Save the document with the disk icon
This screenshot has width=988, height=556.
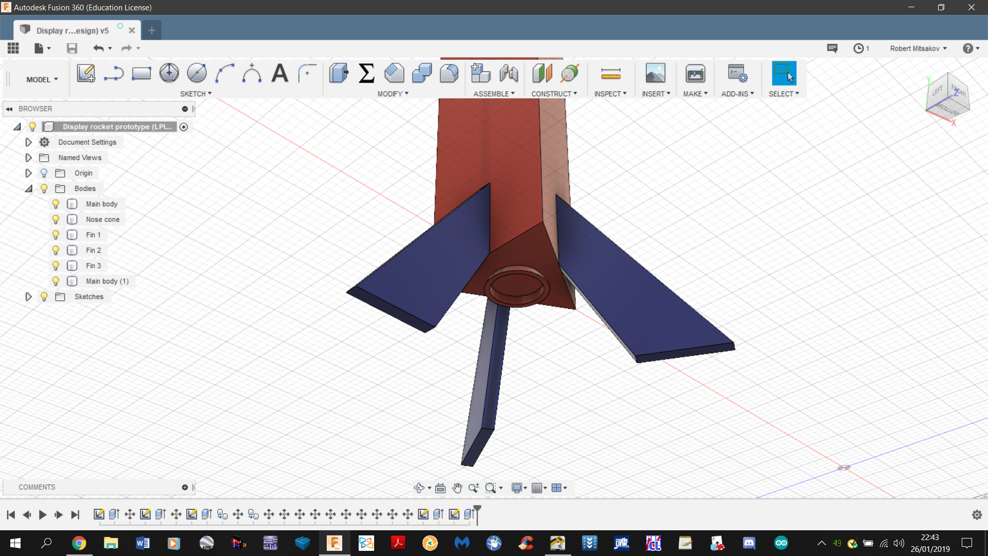[x=72, y=48]
